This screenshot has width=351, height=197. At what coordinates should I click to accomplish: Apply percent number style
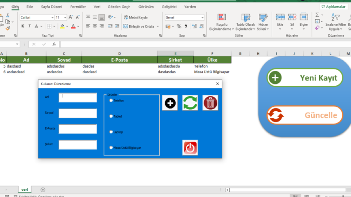pyautogui.click(x=179, y=27)
